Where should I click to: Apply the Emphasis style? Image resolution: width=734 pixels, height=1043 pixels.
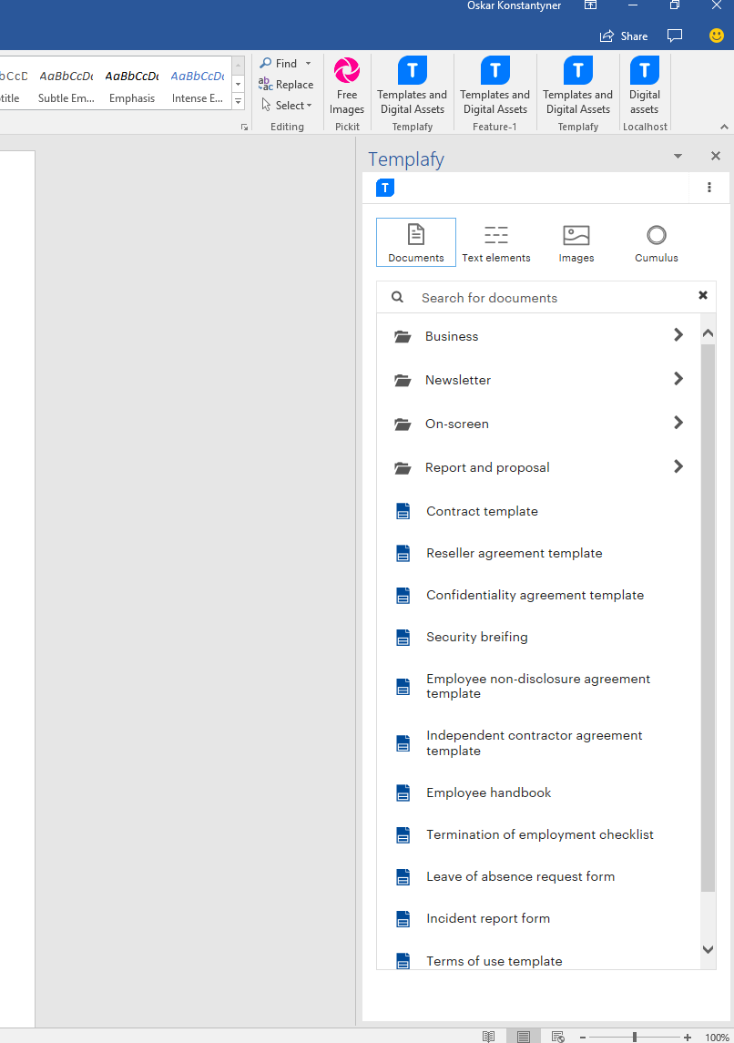coord(132,87)
